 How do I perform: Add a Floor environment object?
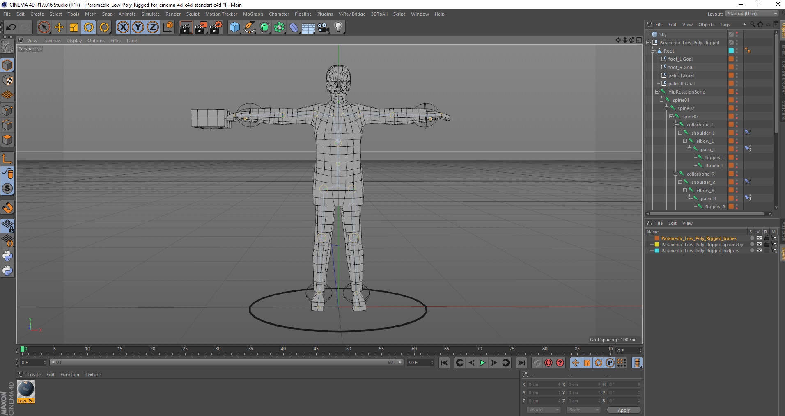point(309,27)
